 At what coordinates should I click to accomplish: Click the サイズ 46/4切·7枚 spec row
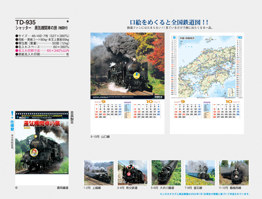tap(42, 36)
